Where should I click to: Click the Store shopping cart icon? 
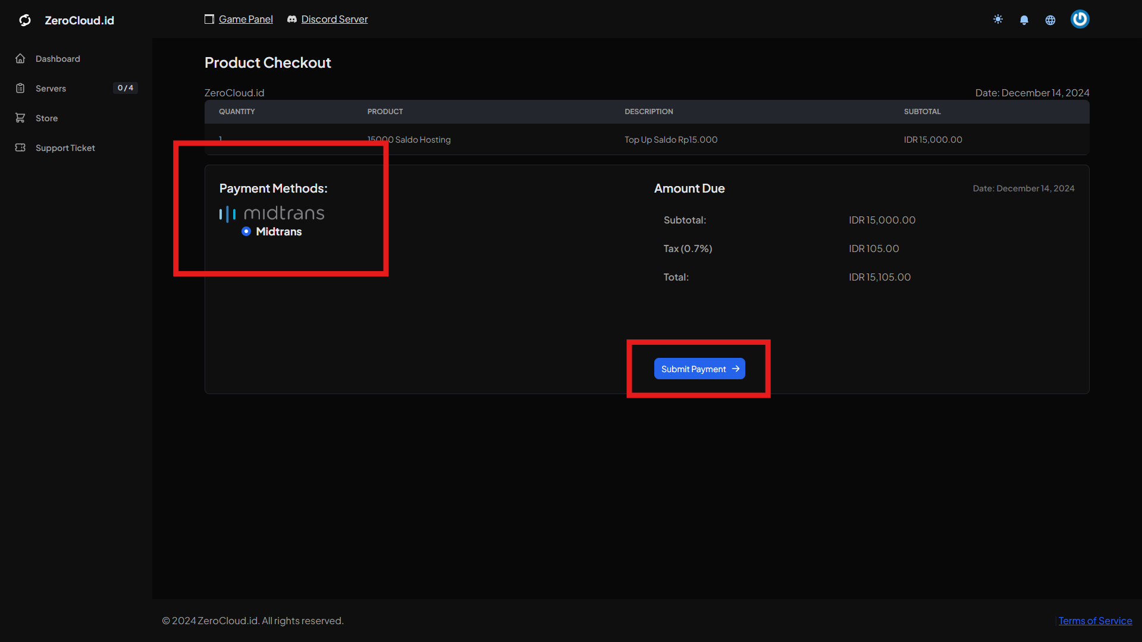pos(20,117)
